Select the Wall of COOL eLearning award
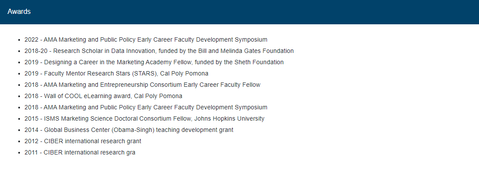The width and height of the screenshot is (479, 174). pos(103,96)
